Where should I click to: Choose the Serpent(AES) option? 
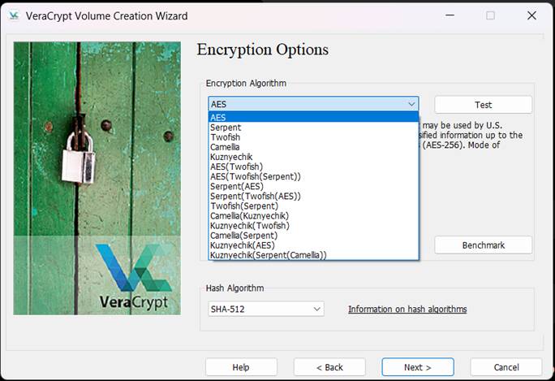[313, 186]
